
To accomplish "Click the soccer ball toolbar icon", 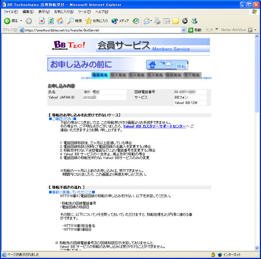I will pyautogui.click(x=185, y=21).
